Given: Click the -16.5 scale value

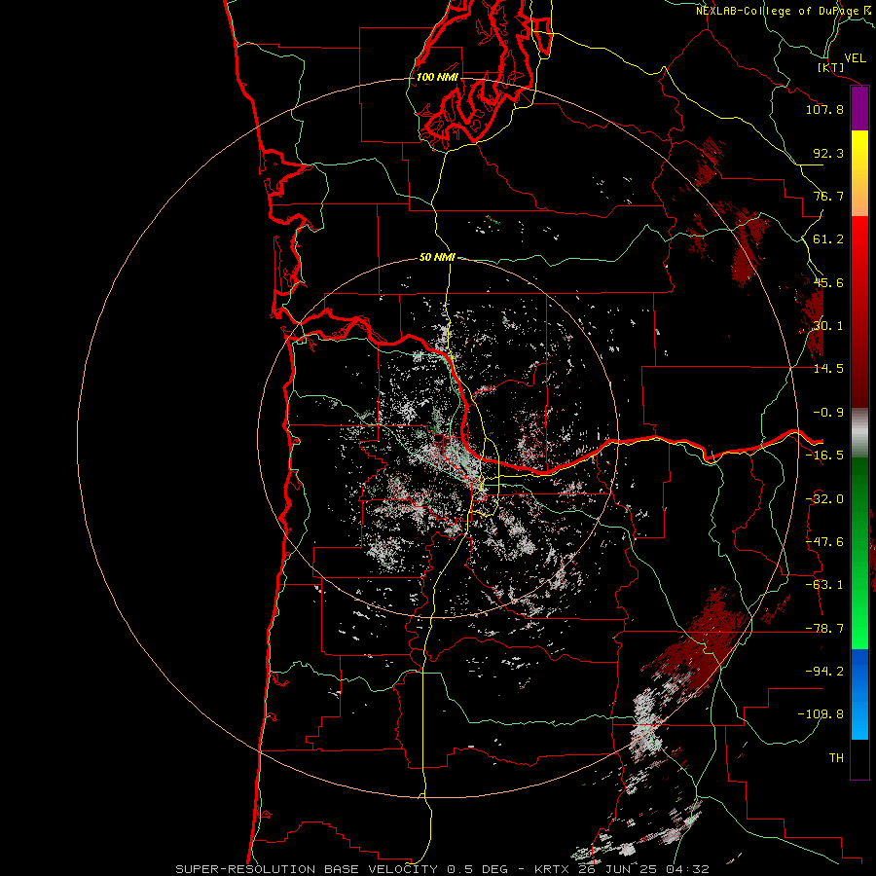Looking at the screenshot, I should coord(824,456).
